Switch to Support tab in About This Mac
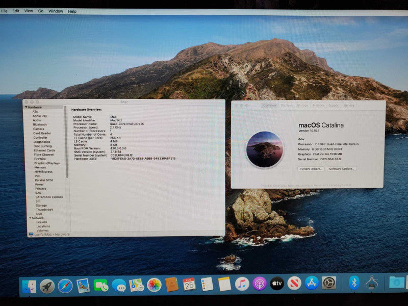 (x=334, y=106)
